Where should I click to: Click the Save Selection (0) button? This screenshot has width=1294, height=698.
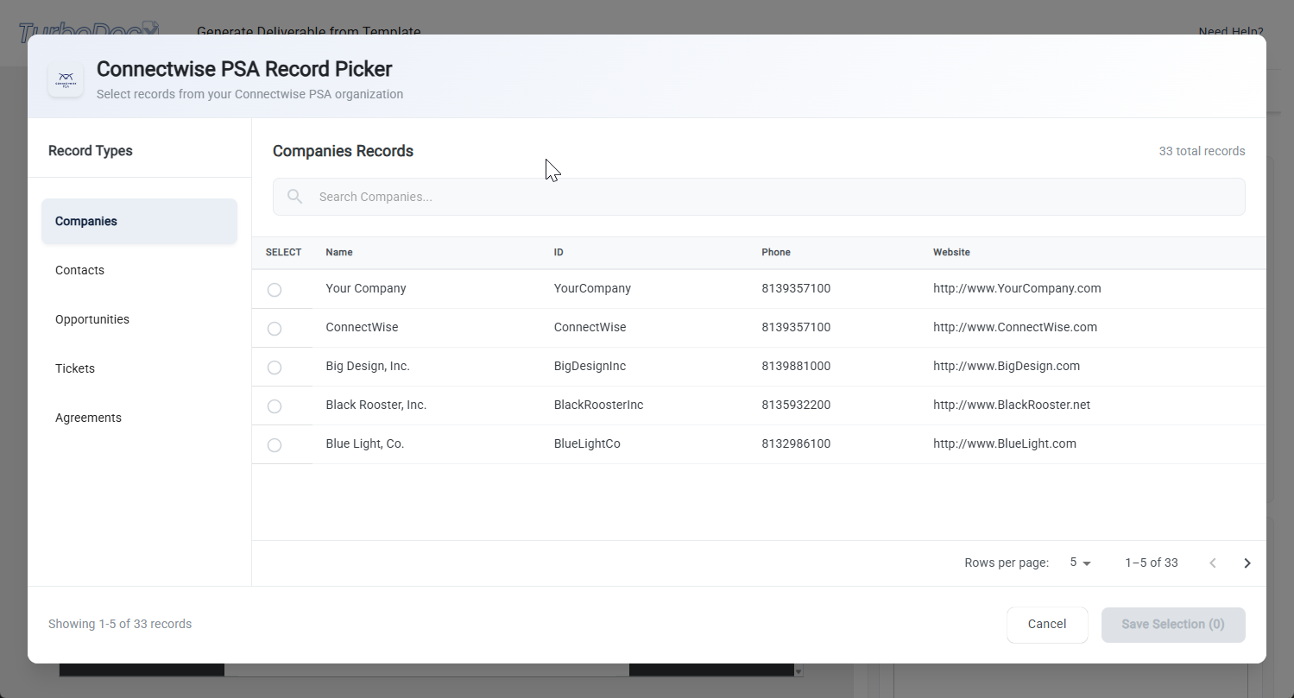point(1173,625)
